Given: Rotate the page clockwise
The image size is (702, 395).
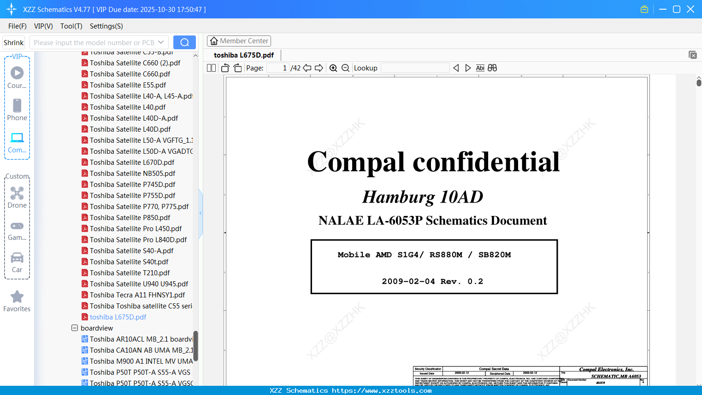Looking at the screenshot, I should (x=237, y=68).
